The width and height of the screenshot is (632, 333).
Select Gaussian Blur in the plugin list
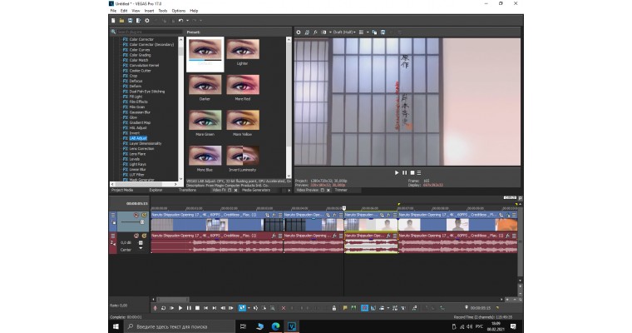click(141, 112)
